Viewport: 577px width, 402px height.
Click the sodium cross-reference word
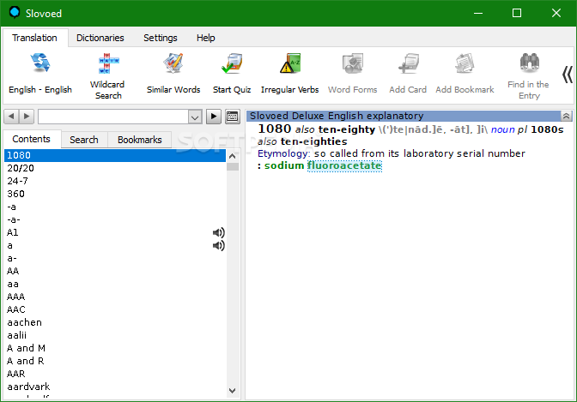284,165
